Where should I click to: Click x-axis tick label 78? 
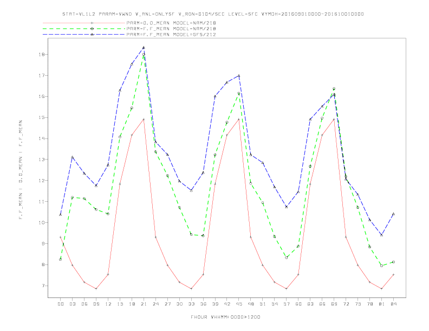click(369, 304)
